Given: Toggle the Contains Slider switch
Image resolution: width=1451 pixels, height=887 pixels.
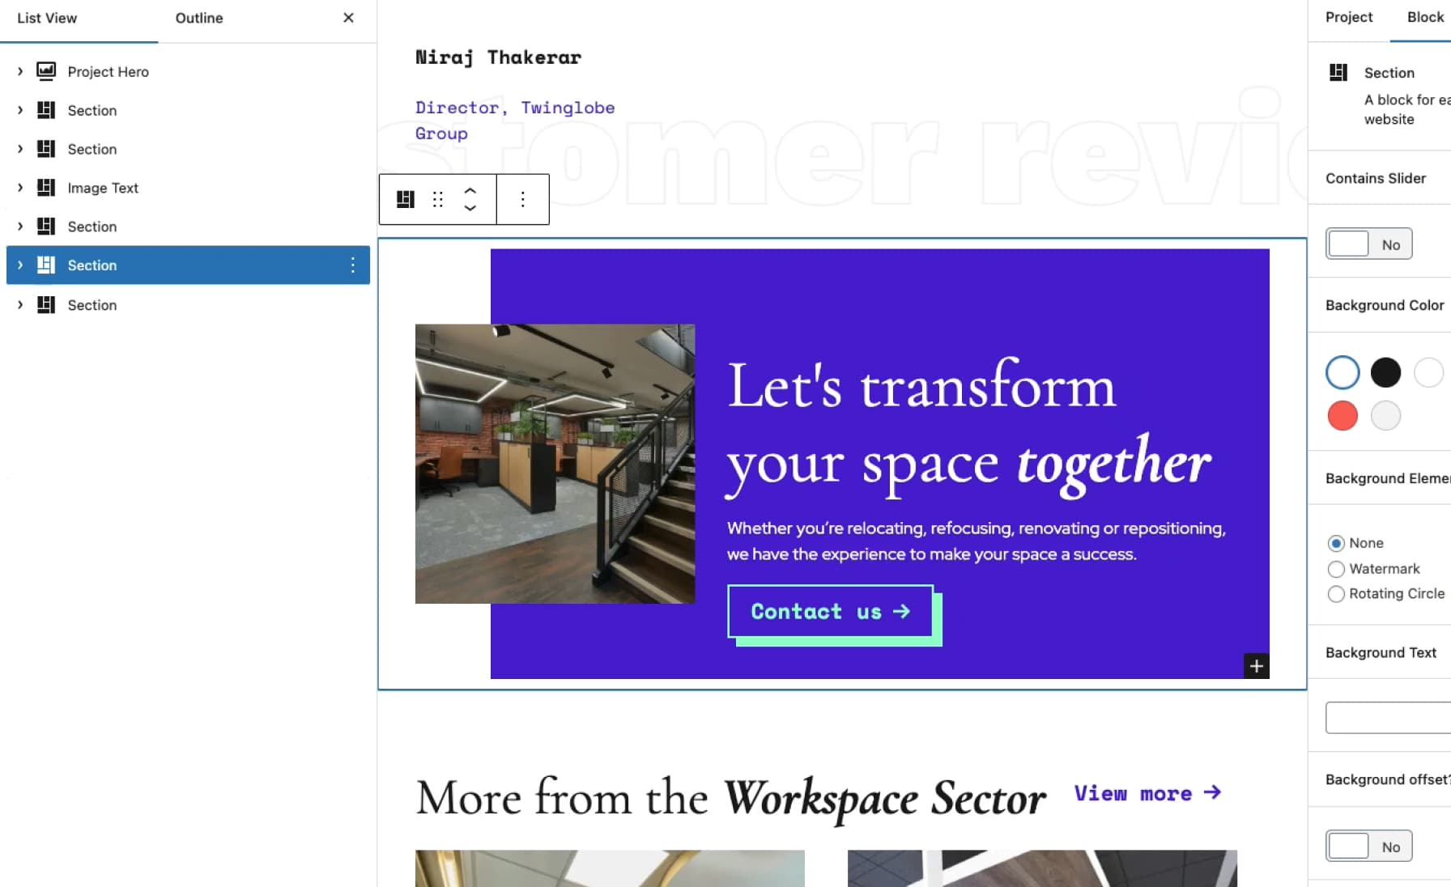Looking at the screenshot, I should tap(1368, 244).
